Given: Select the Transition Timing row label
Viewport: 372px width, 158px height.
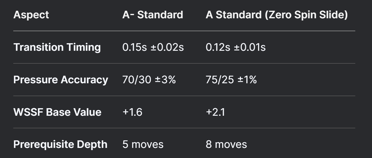Looking at the screenshot, I should tap(57, 47).
